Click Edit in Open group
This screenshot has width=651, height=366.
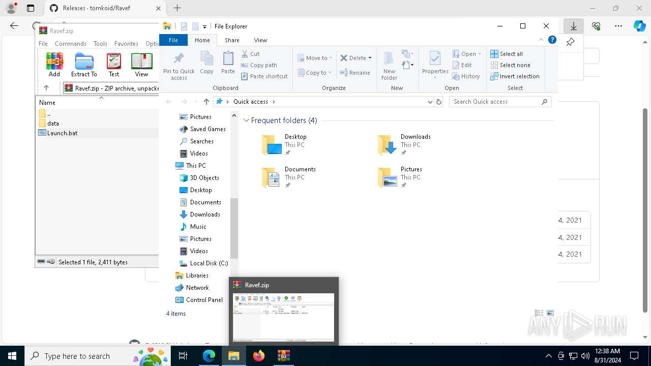pyautogui.click(x=462, y=65)
